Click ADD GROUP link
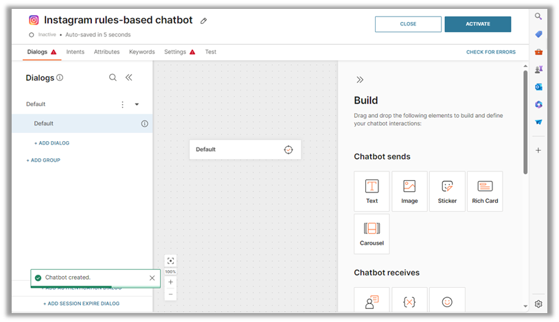 coord(43,160)
